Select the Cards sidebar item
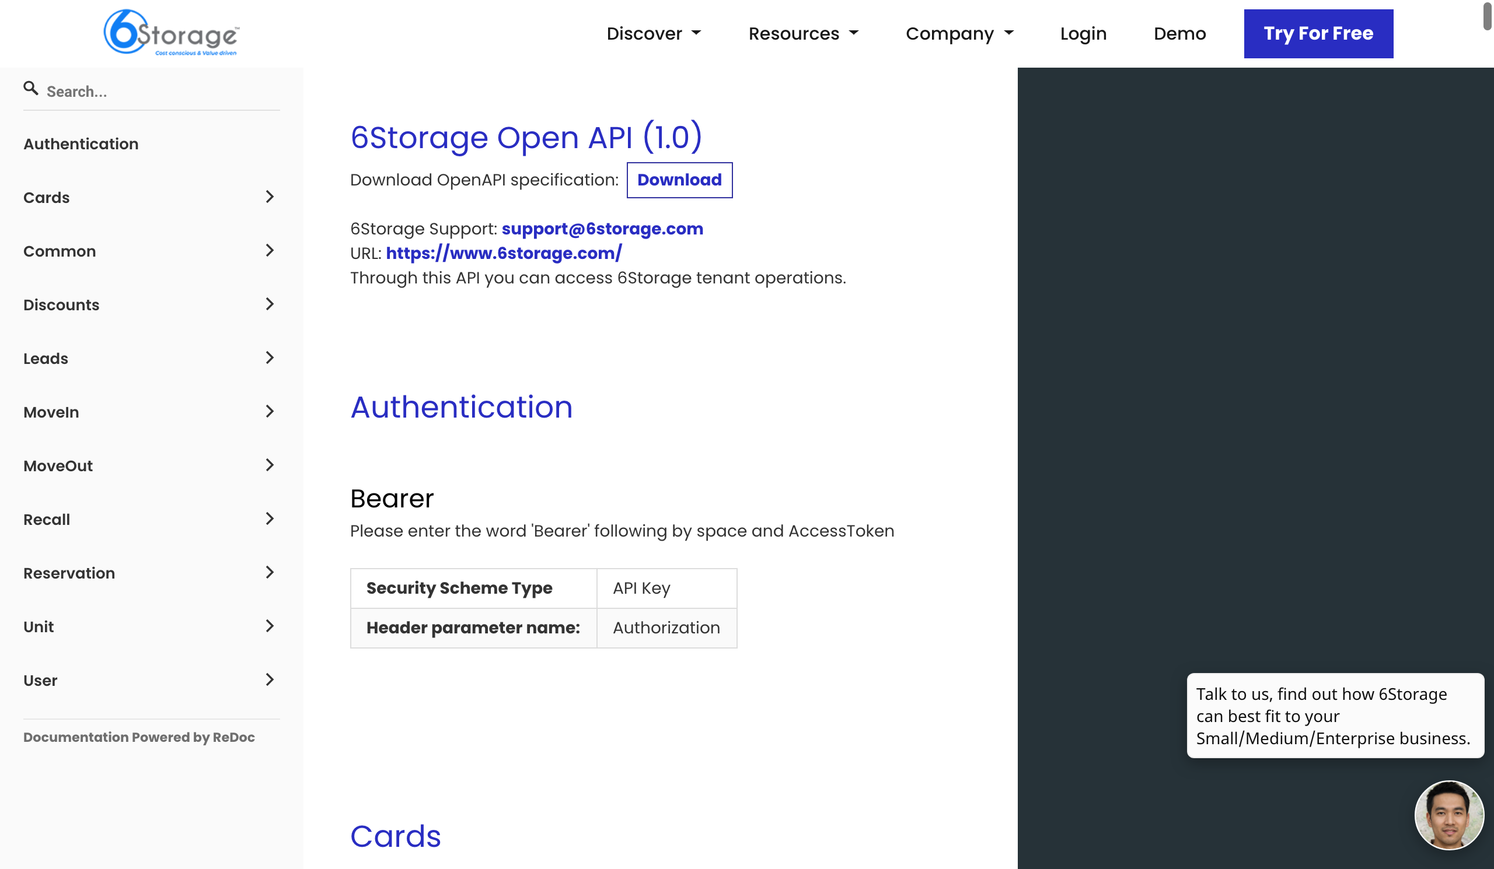Screen dimensions: 1494x869 [151, 197]
